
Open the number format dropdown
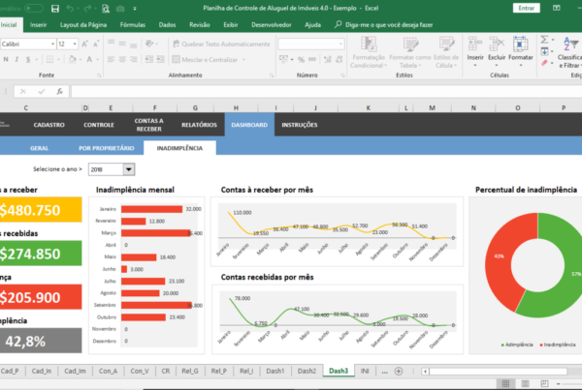tap(340, 45)
